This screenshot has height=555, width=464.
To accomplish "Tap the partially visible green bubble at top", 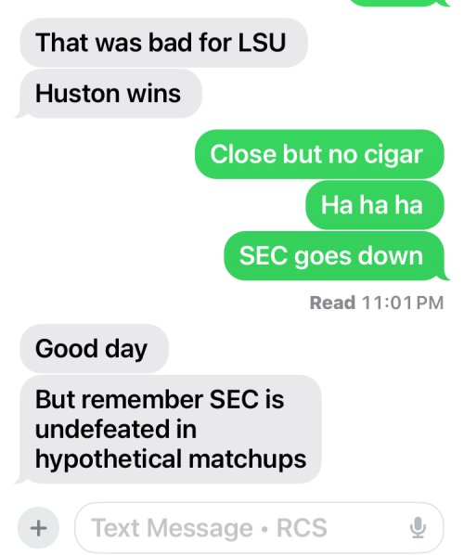I will [x=400, y=3].
